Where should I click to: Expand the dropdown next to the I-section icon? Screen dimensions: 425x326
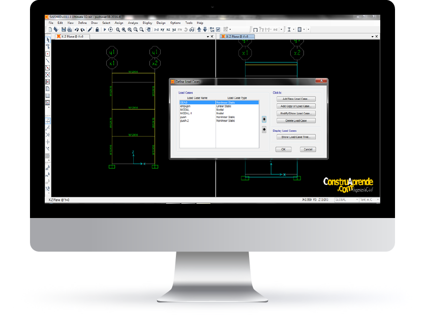[293, 30]
